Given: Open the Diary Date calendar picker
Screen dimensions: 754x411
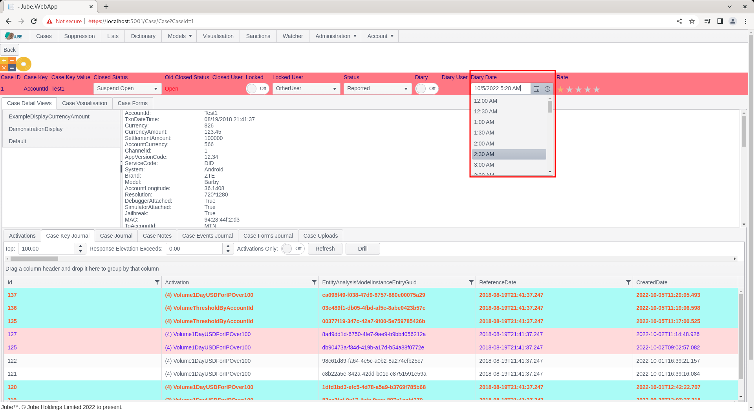Looking at the screenshot, I should pyautogui.click(x=536, y=89).
